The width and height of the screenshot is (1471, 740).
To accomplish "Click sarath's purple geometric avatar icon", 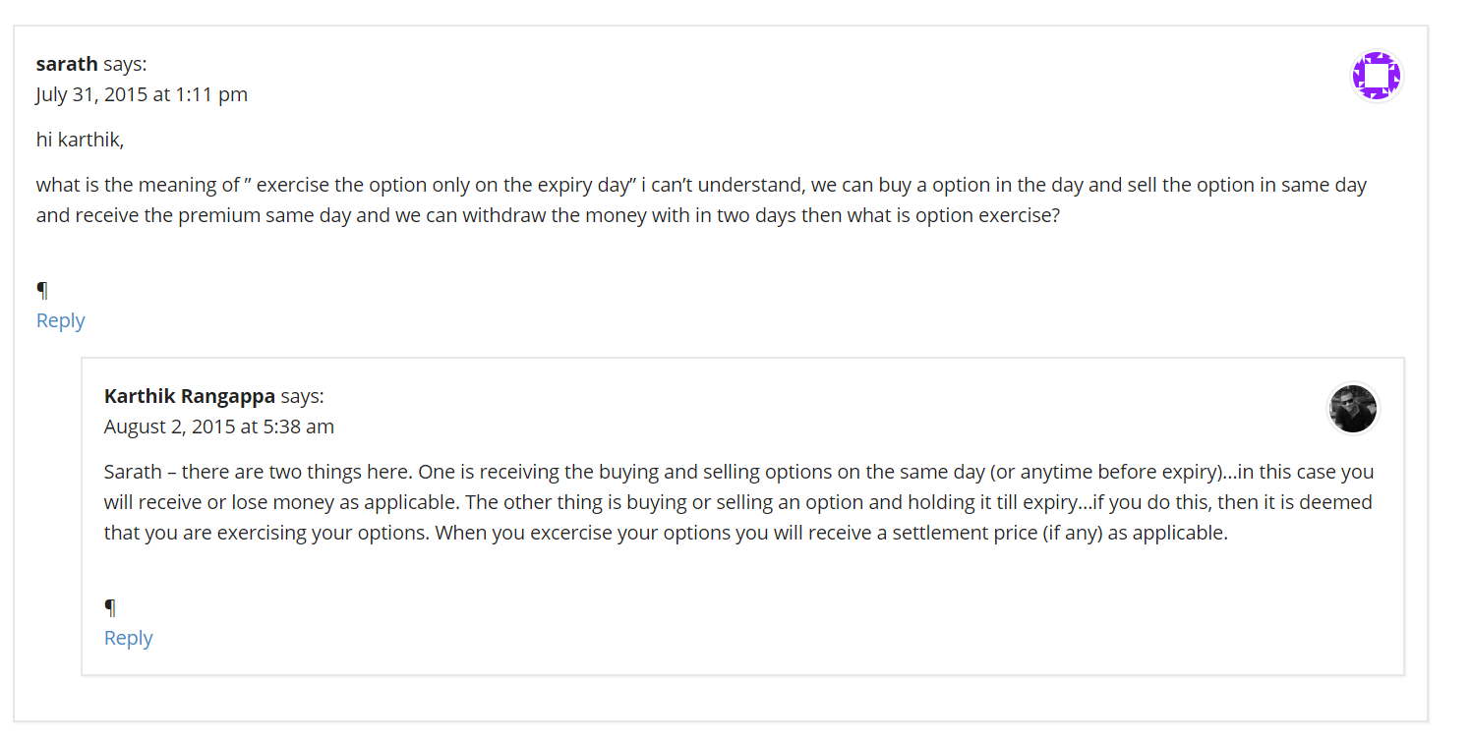I will (1376, 76).
